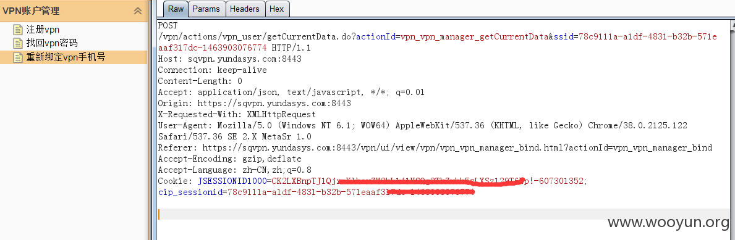The image size is (735, 240).
Task: Open the 注册vpn menu item
Action: (x=43, y=30)
